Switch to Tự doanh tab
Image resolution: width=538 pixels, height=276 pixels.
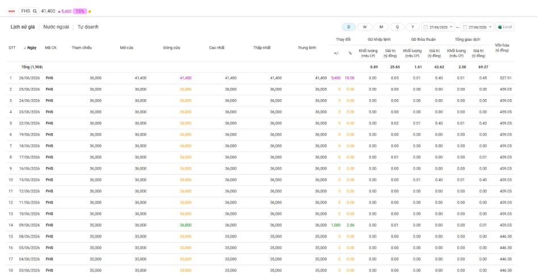pos(88,27)
